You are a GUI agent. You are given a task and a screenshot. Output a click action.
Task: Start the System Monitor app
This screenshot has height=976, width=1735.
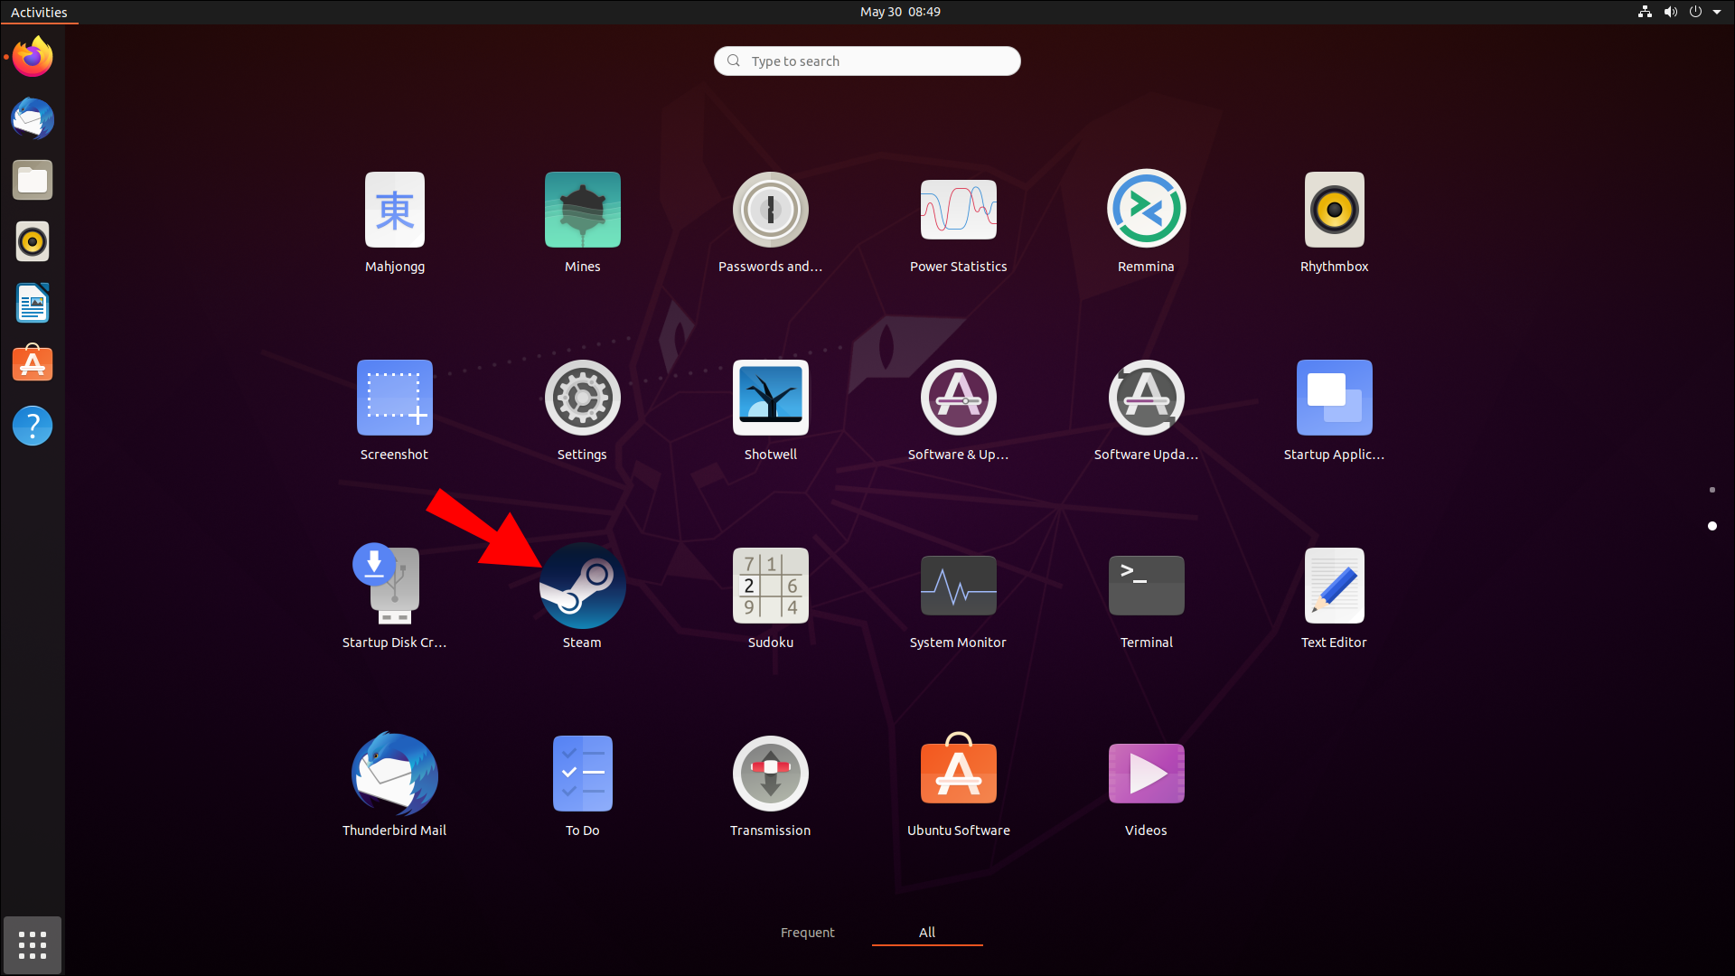click(x=958, y=586)
